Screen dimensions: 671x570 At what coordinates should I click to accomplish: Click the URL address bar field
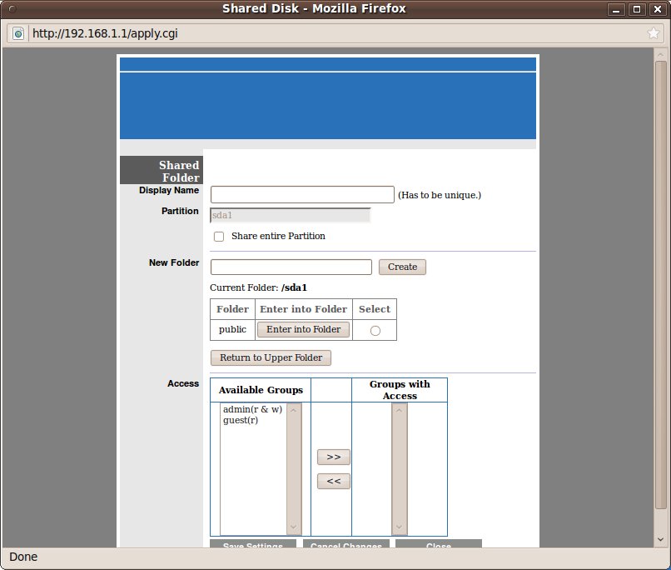(333, 34)
